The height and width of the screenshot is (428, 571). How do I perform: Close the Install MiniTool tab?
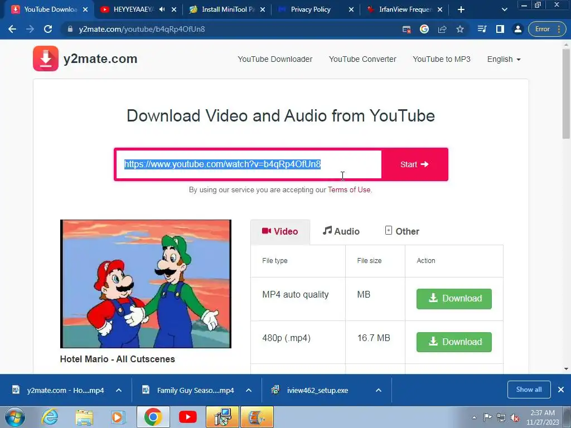pos(263,9)
